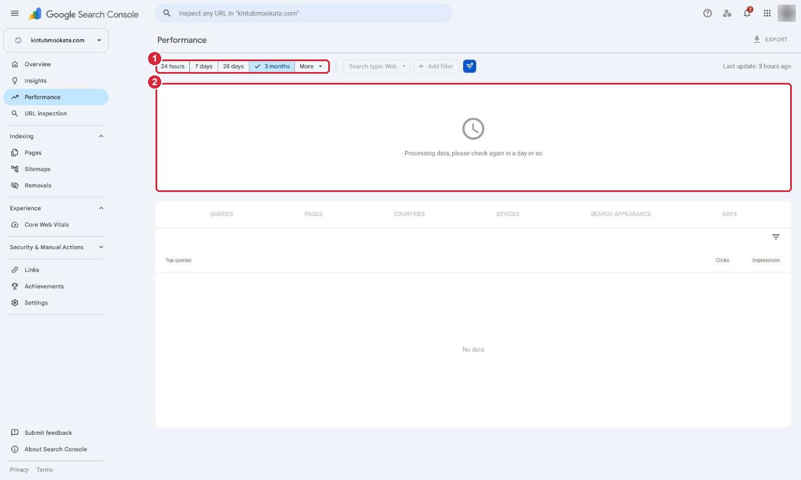The image size is (801, 480).
Task: Open the Privacy link
Action: (x=19, y=470)
